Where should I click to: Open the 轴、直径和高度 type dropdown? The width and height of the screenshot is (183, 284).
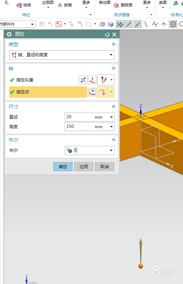62,55
